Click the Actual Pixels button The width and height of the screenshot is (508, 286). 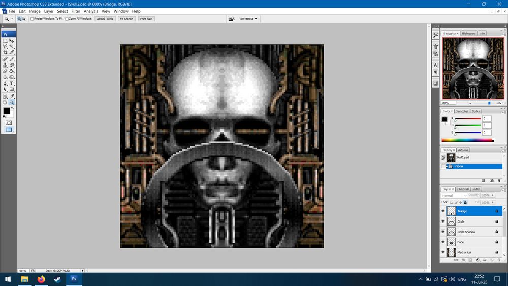[x=105, y=19]
